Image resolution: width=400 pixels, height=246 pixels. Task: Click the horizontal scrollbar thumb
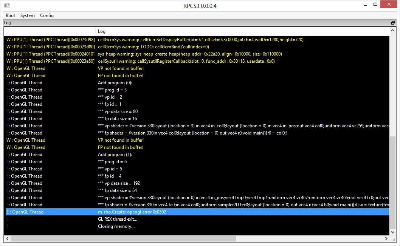(123, 238)
